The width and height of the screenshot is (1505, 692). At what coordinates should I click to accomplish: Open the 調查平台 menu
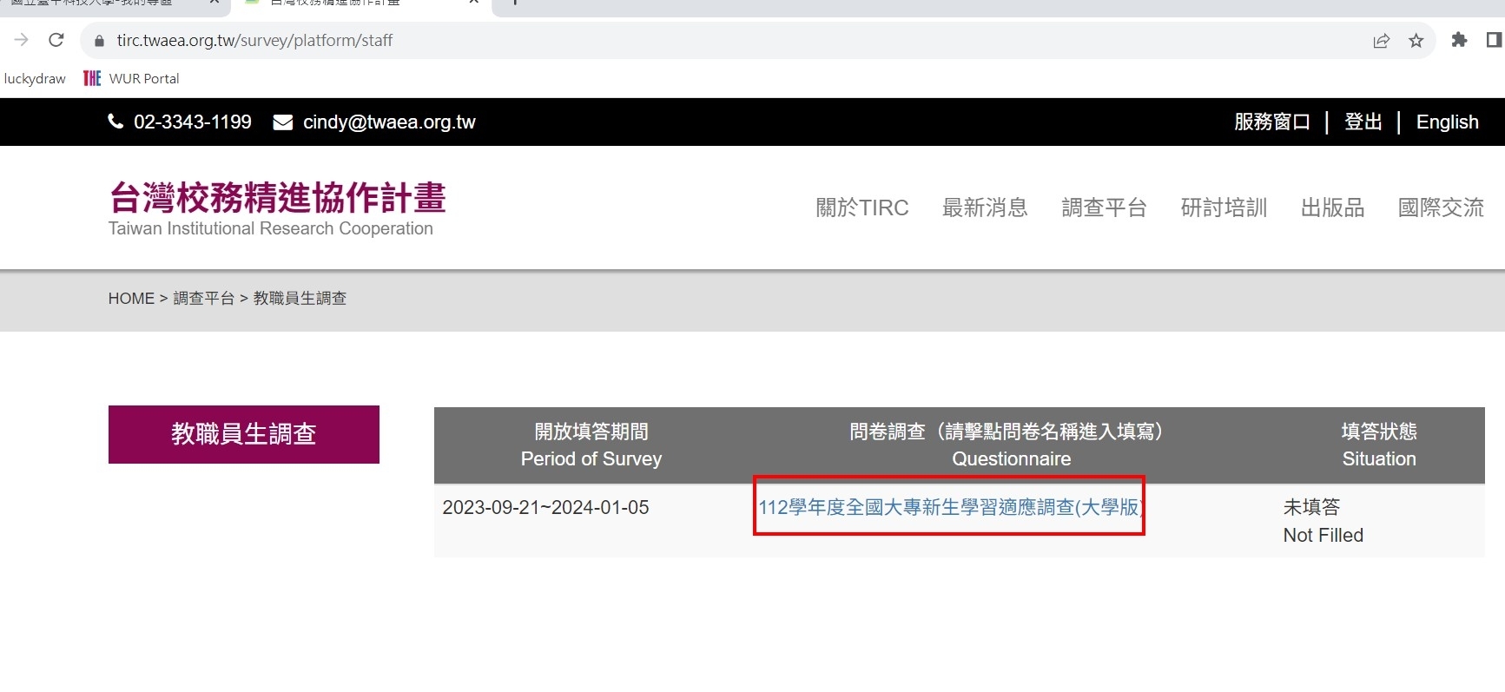[x=1105, y=208]
